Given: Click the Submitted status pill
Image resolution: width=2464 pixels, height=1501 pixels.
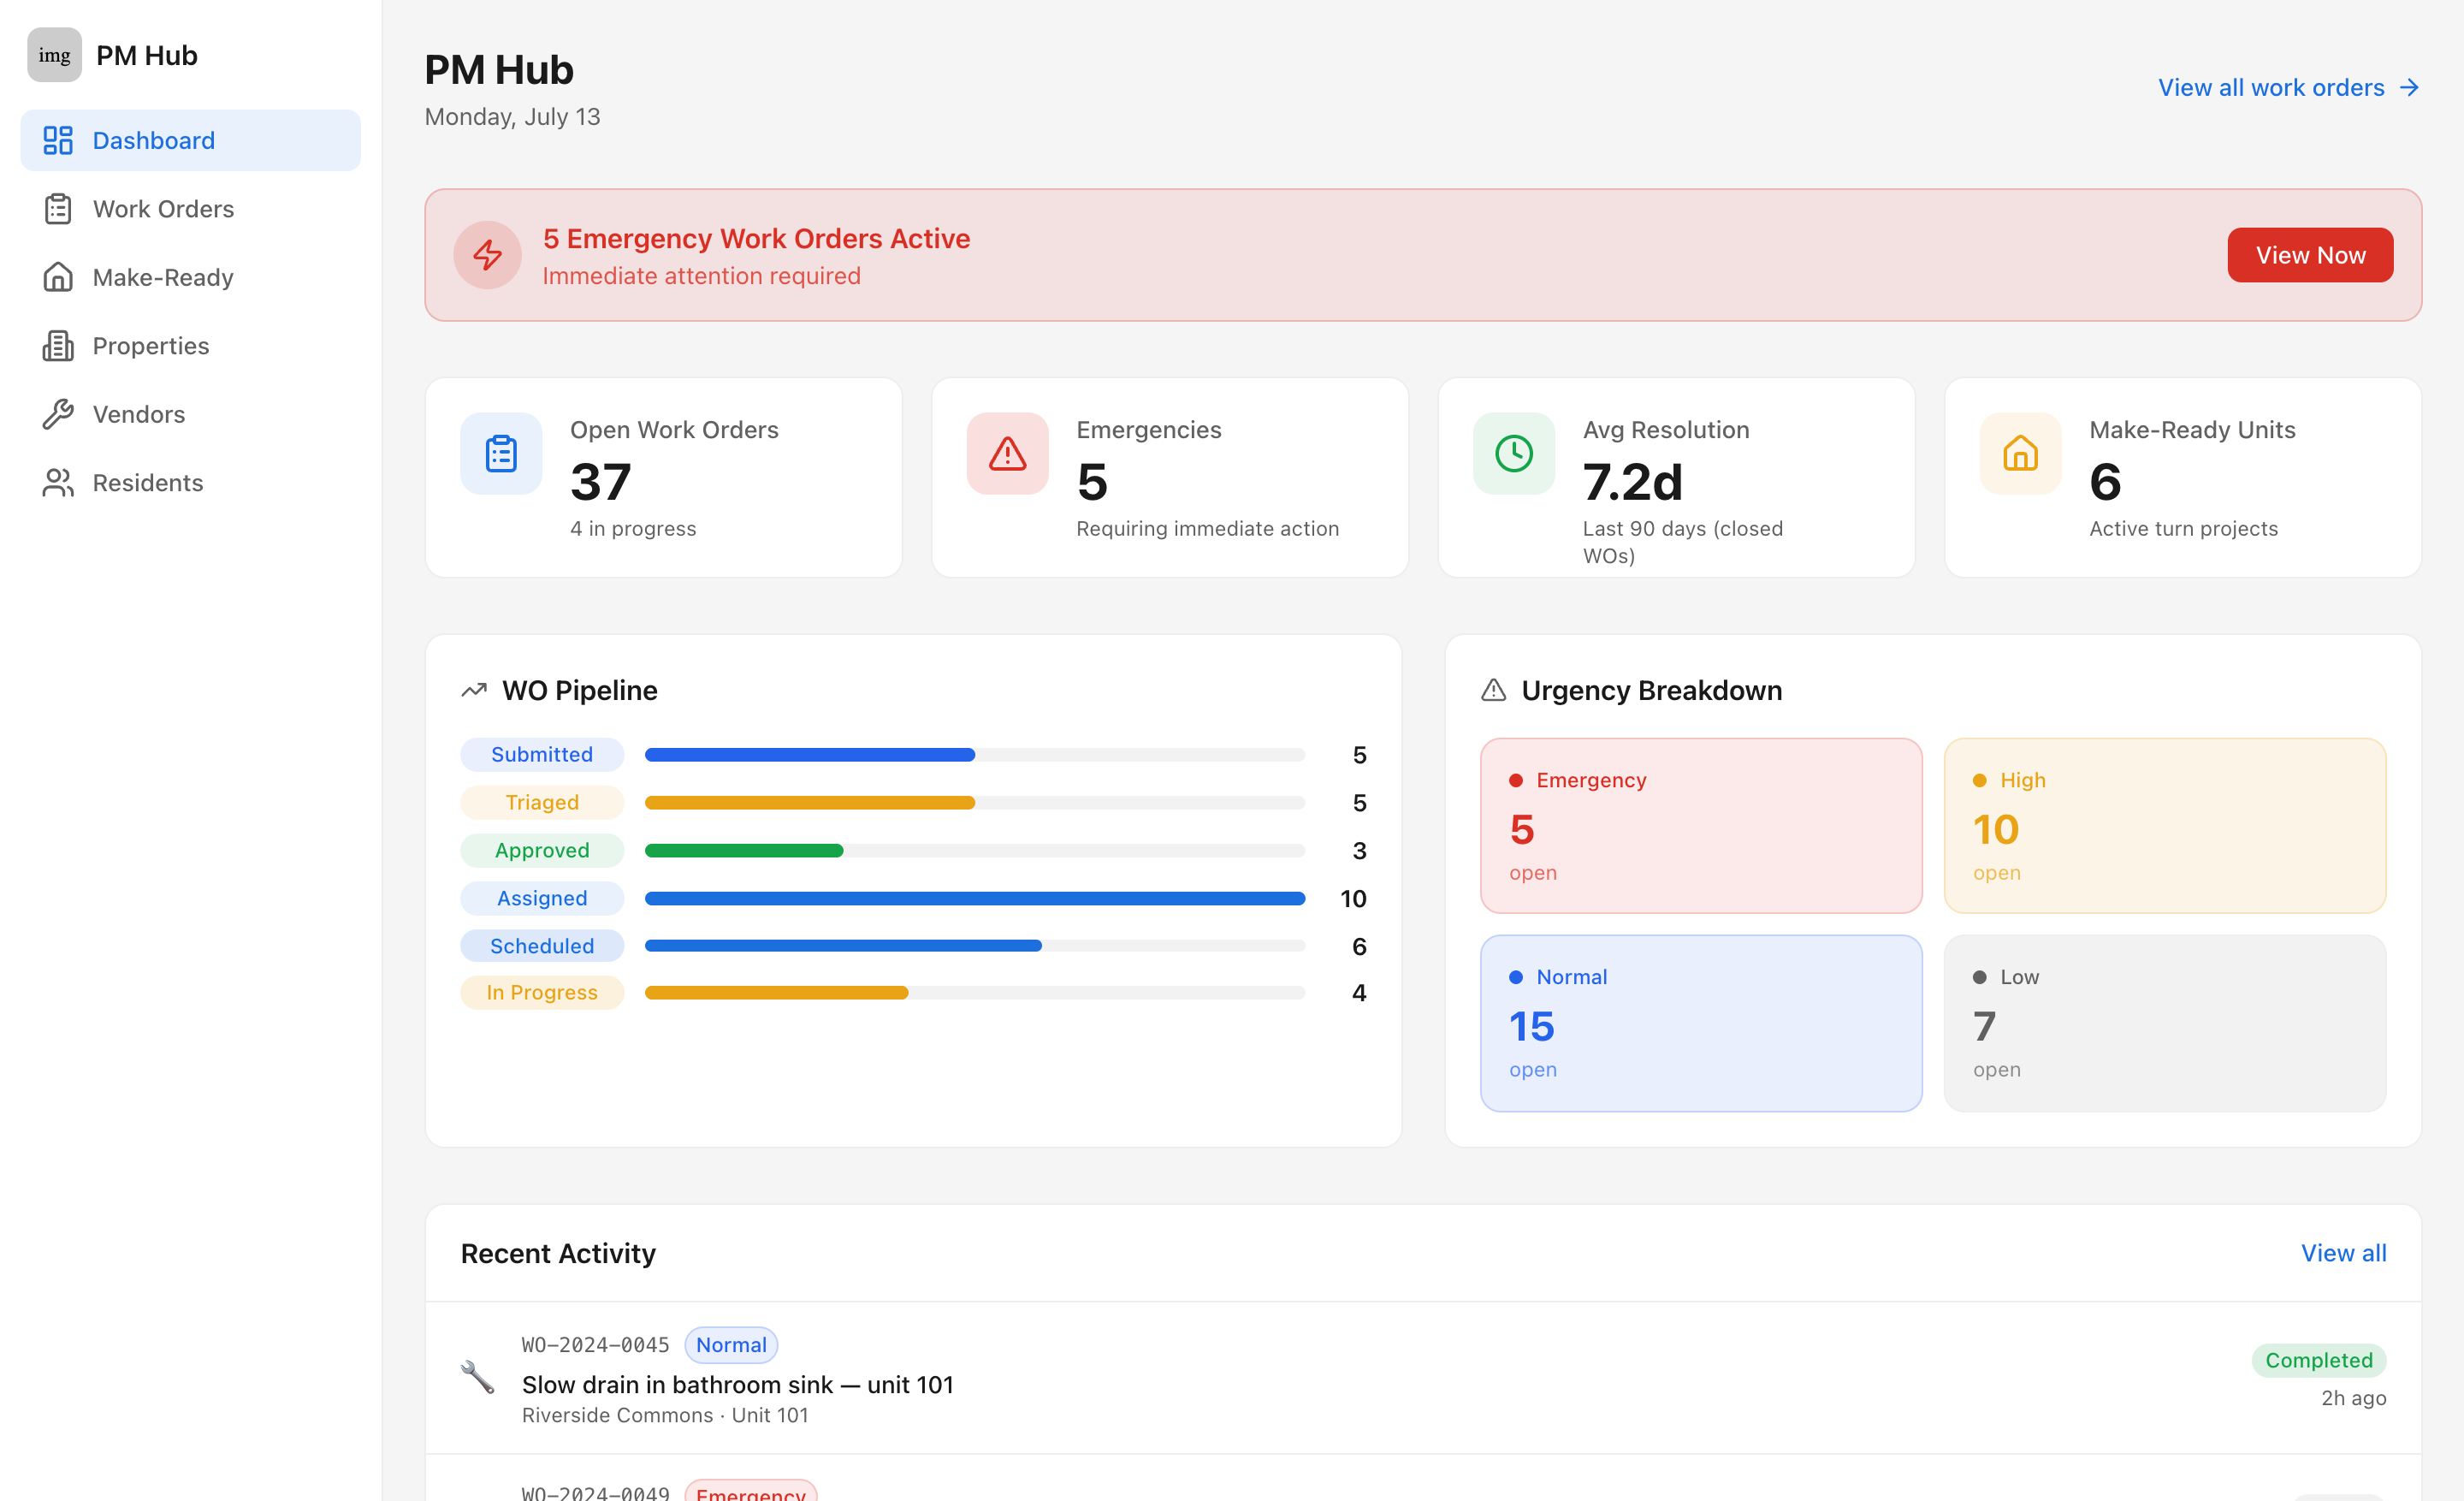Looking at the screenshot, I should (x=542, y=754).
